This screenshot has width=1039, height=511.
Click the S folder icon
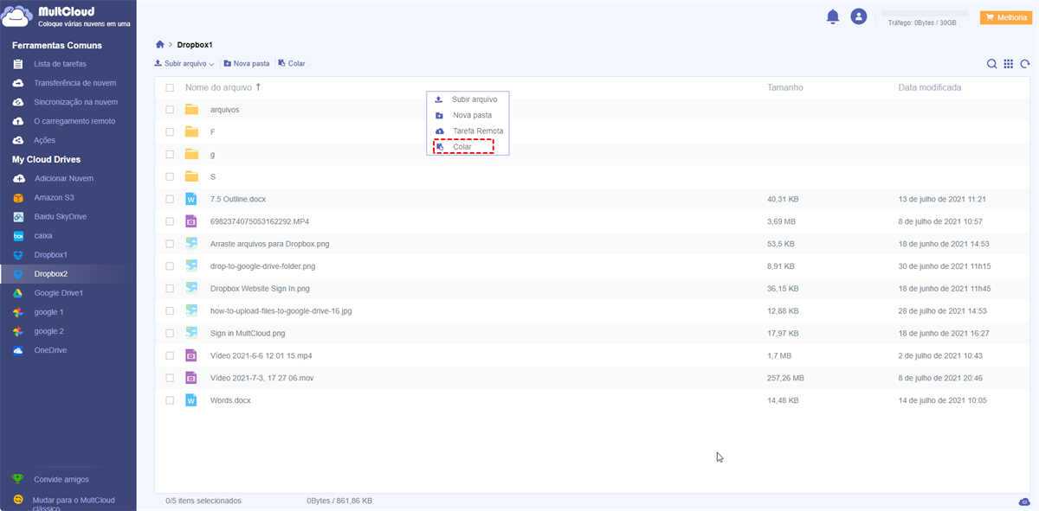[191, 176]
